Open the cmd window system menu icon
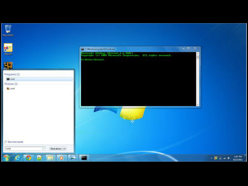This screenshot has width=248, height=186. [82, 49]
